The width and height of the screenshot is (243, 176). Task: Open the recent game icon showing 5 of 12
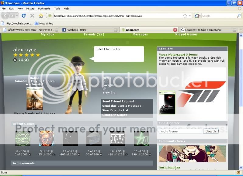(47, 139)
